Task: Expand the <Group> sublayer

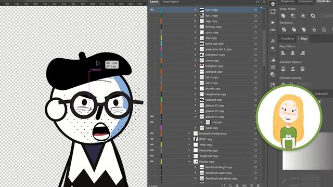Action: tap(201, 122)
